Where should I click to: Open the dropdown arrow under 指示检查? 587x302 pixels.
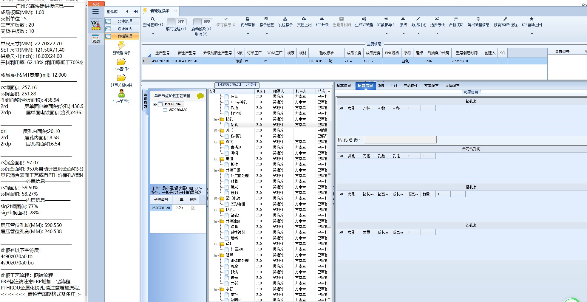point(267,34)
